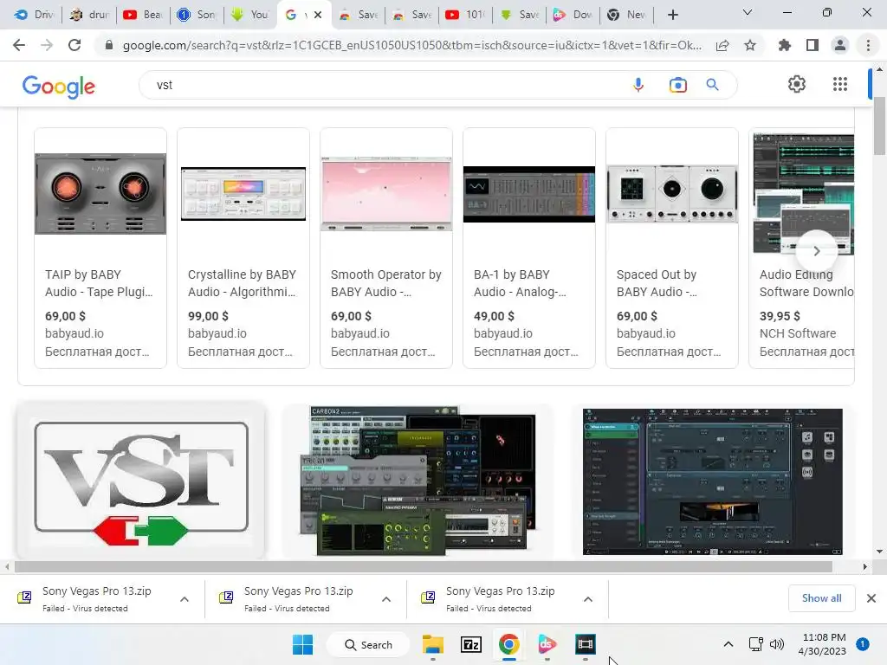The width and height of the screenshot is (887, 665).
Task: Switch to the drun tab
Action: (89, 15)
